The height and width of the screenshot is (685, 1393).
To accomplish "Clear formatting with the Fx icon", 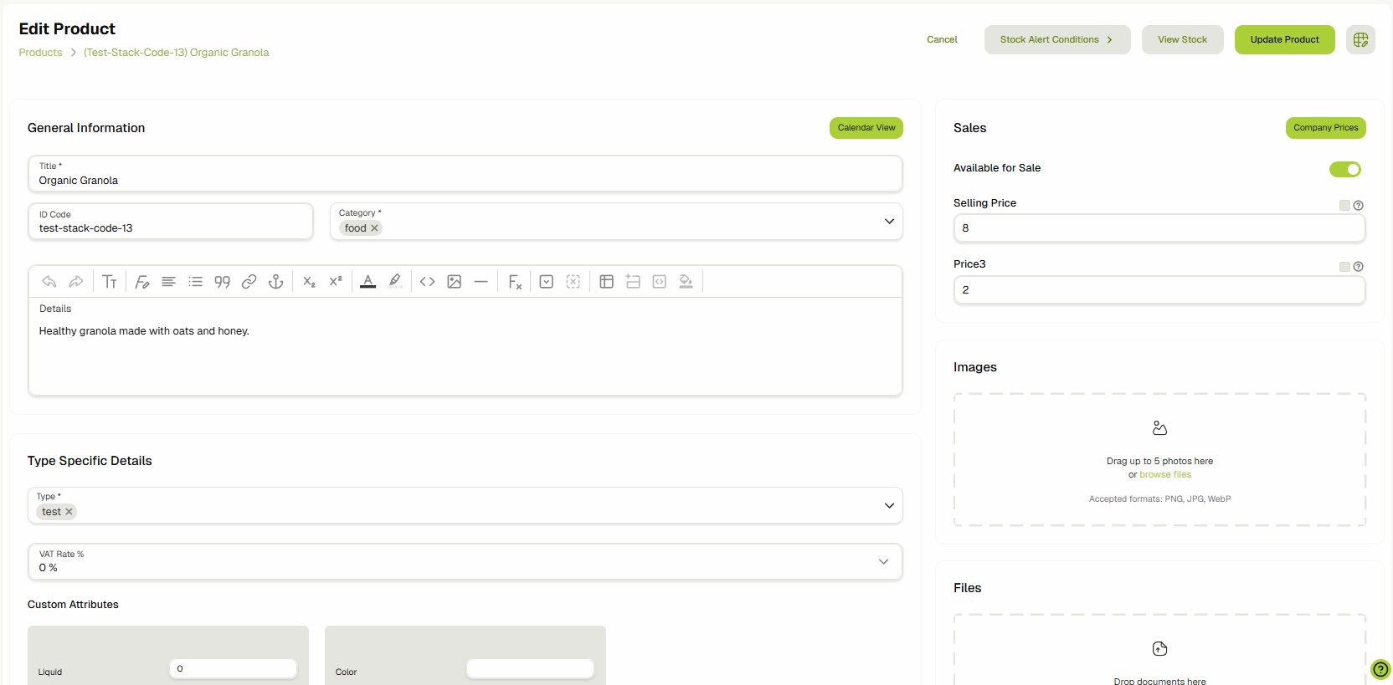I will pos(515,282).
